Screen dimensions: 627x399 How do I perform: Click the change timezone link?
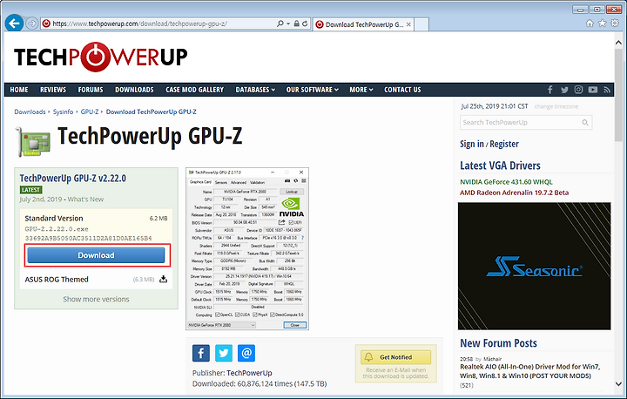(556, 106)
